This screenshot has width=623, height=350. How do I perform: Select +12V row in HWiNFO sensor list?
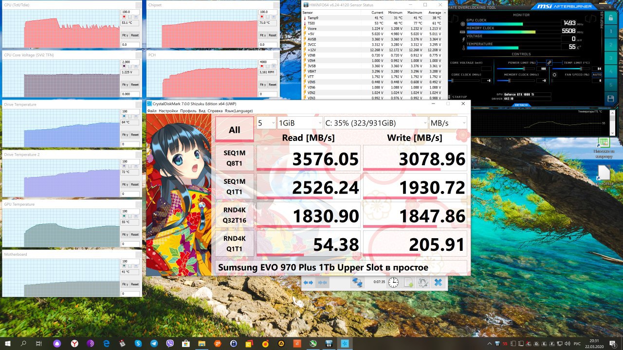(x=372, y=50)
